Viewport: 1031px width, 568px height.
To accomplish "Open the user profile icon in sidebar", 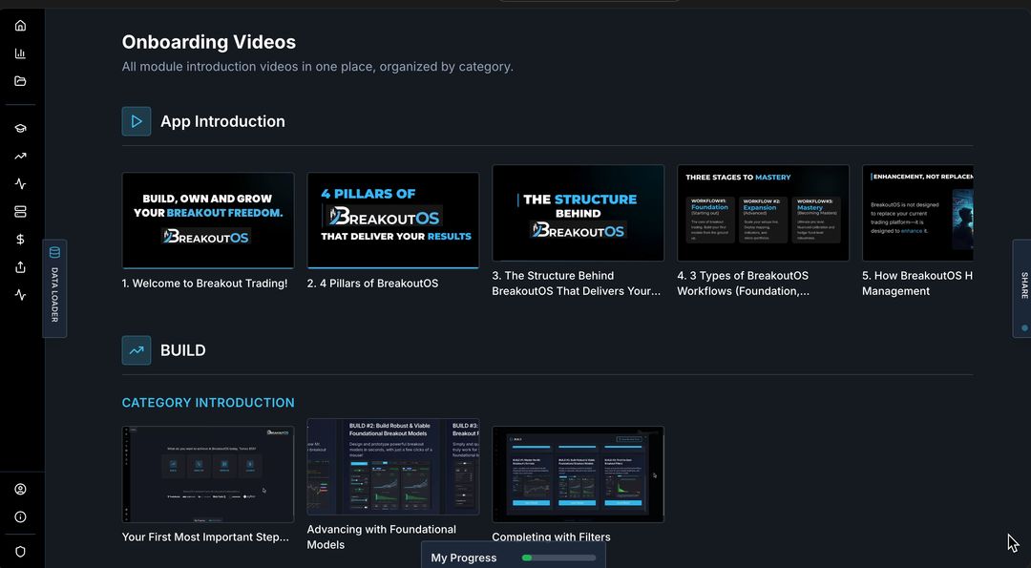I will (20, 490).
